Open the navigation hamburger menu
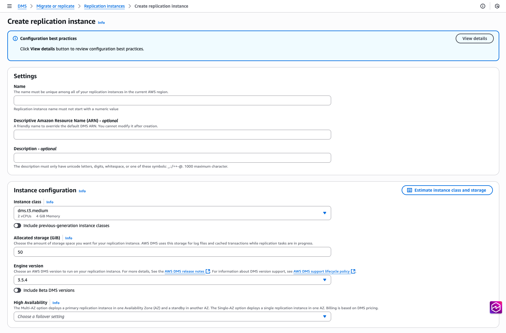The height and width of the screenshot is (333, 506). pos(9,6)
